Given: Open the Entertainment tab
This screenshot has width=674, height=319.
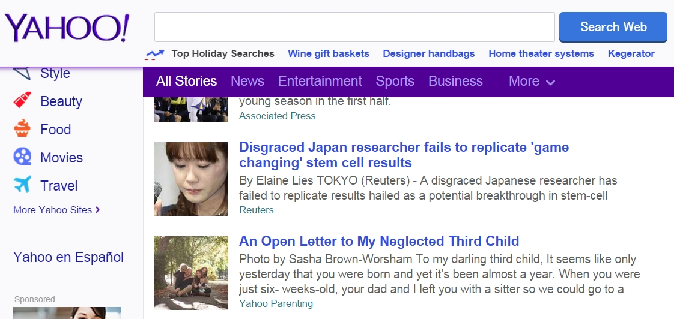Looking at the screenshot, I should coord(320,82).
